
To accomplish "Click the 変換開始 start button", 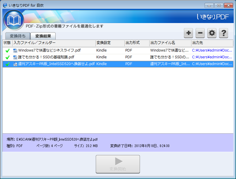I will coord(118,164).
